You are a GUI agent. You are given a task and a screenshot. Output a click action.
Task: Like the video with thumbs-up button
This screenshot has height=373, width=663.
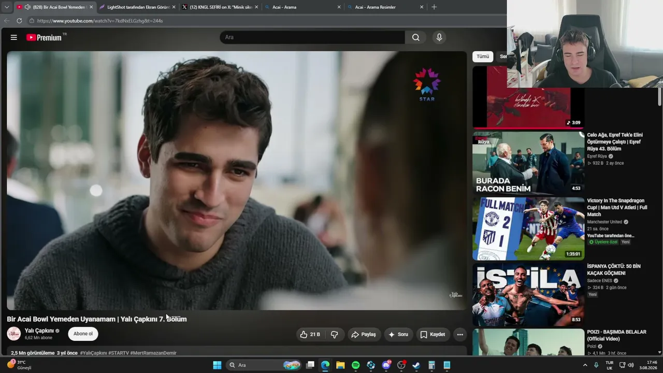[310, 335]
